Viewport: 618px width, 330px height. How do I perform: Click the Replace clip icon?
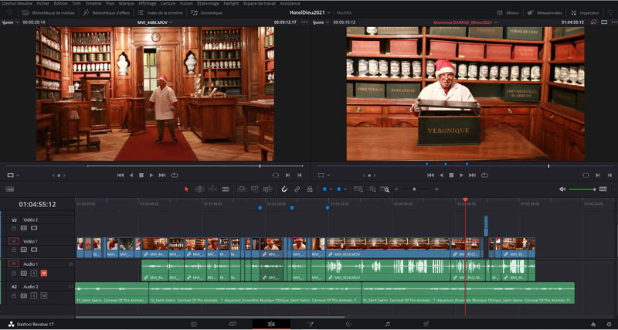[x=267, y=189]
